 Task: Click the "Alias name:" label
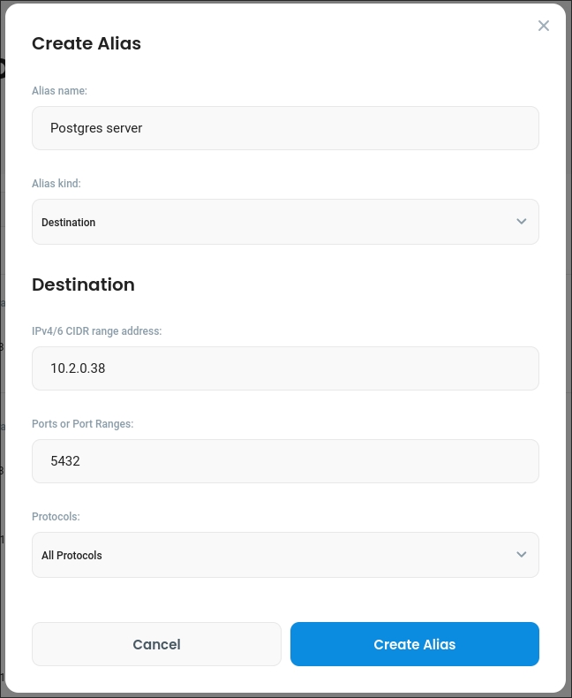[59, 90]
